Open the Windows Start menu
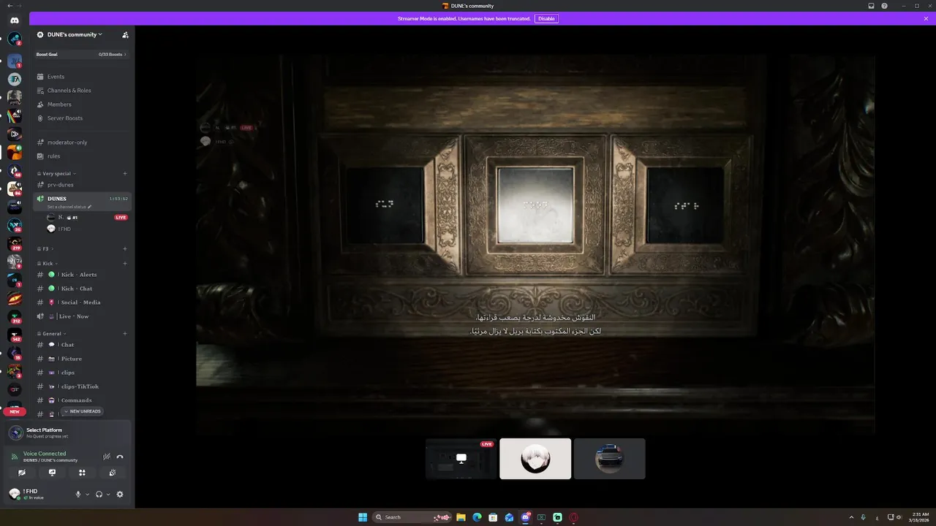Image resolution: width=936 pixels, height=526 pixels. pyautogui.click(x=363, y=517)
